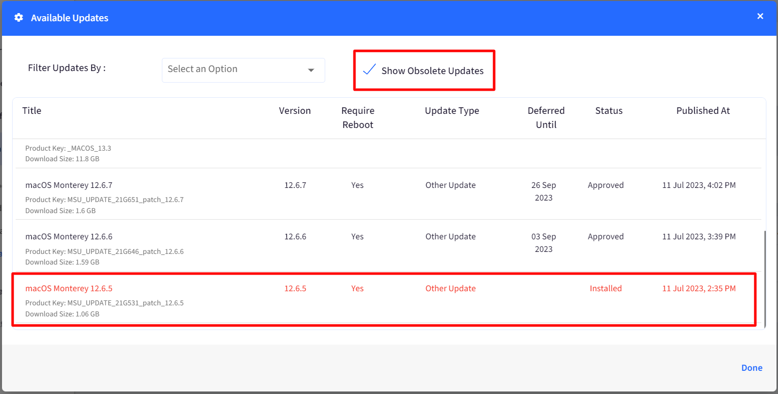This screenshot has width=778, height=394.
Task: Click Download Size 11.8 GB text
Action: [x=63, y=159]
